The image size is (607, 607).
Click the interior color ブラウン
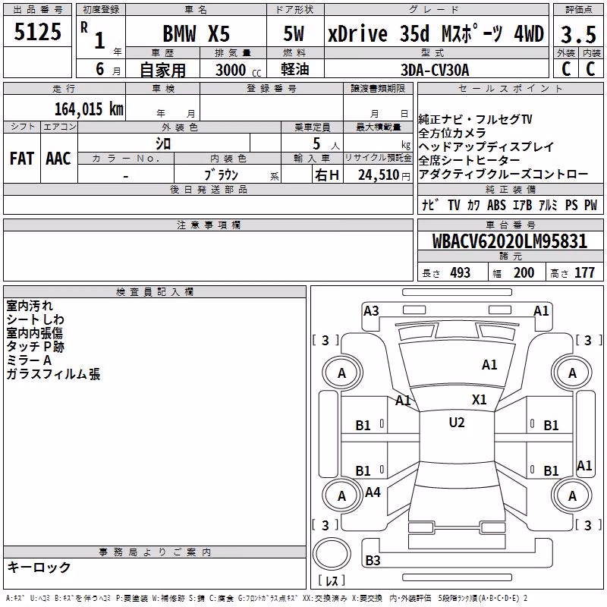coord(221,175)
